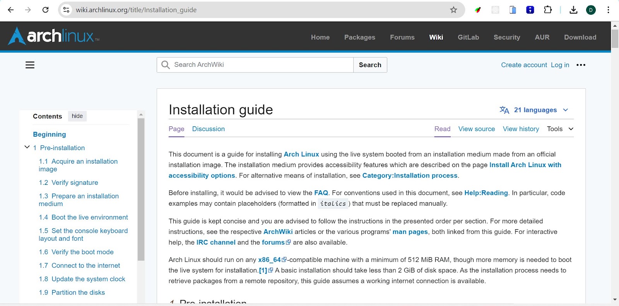The width and height of the screenshot is (619, 306).
Task: Click the translate languages icon
Action: coord(504,110)
